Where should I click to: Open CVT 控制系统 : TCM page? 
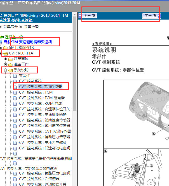36,92
